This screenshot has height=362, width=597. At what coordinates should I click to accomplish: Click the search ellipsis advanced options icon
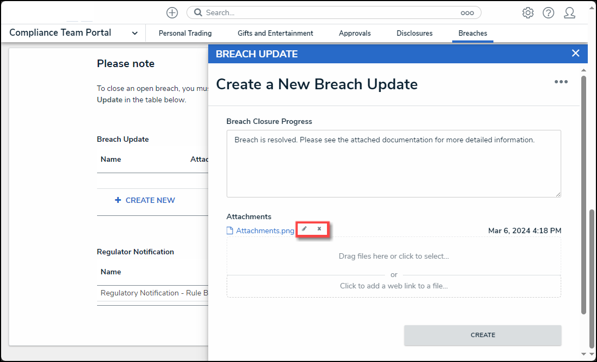[x=467, y=13]
